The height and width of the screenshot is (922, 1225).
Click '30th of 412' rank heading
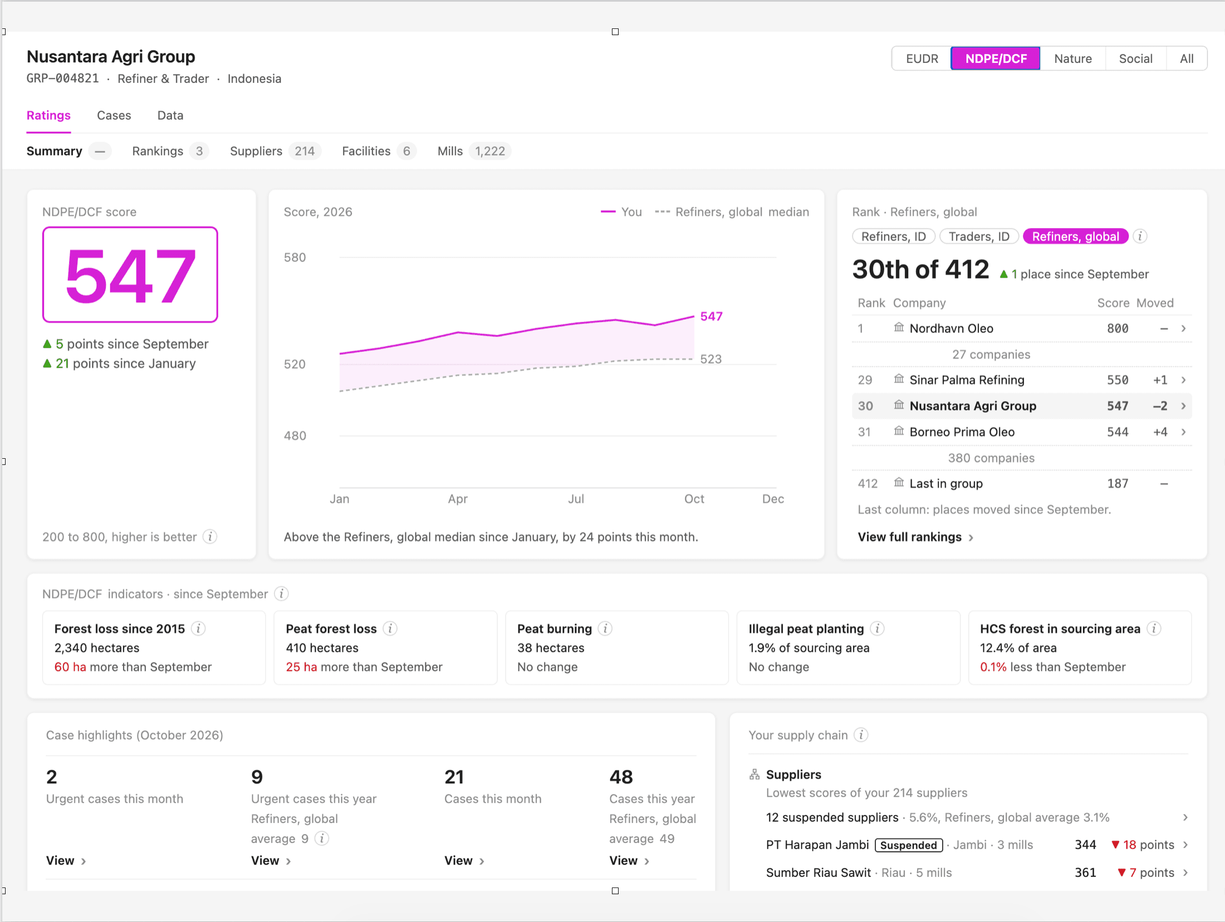[920, 270]
